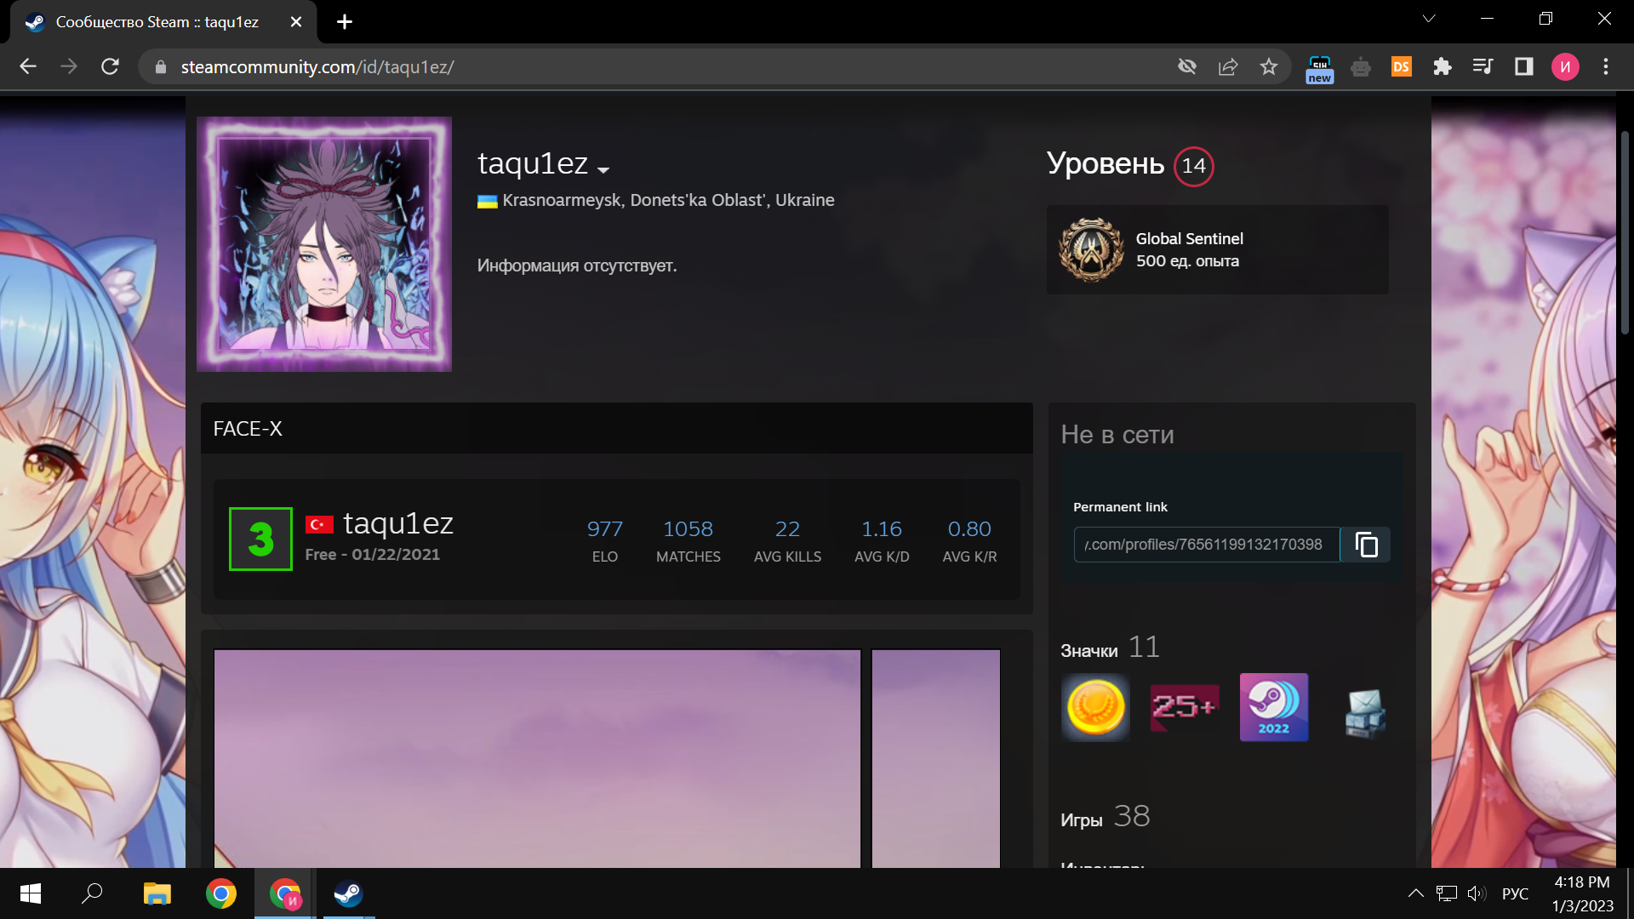This screenshot has width=1634, height=919.
Task: Click the page vertical scrollbar
Action: pos(1625,231)
